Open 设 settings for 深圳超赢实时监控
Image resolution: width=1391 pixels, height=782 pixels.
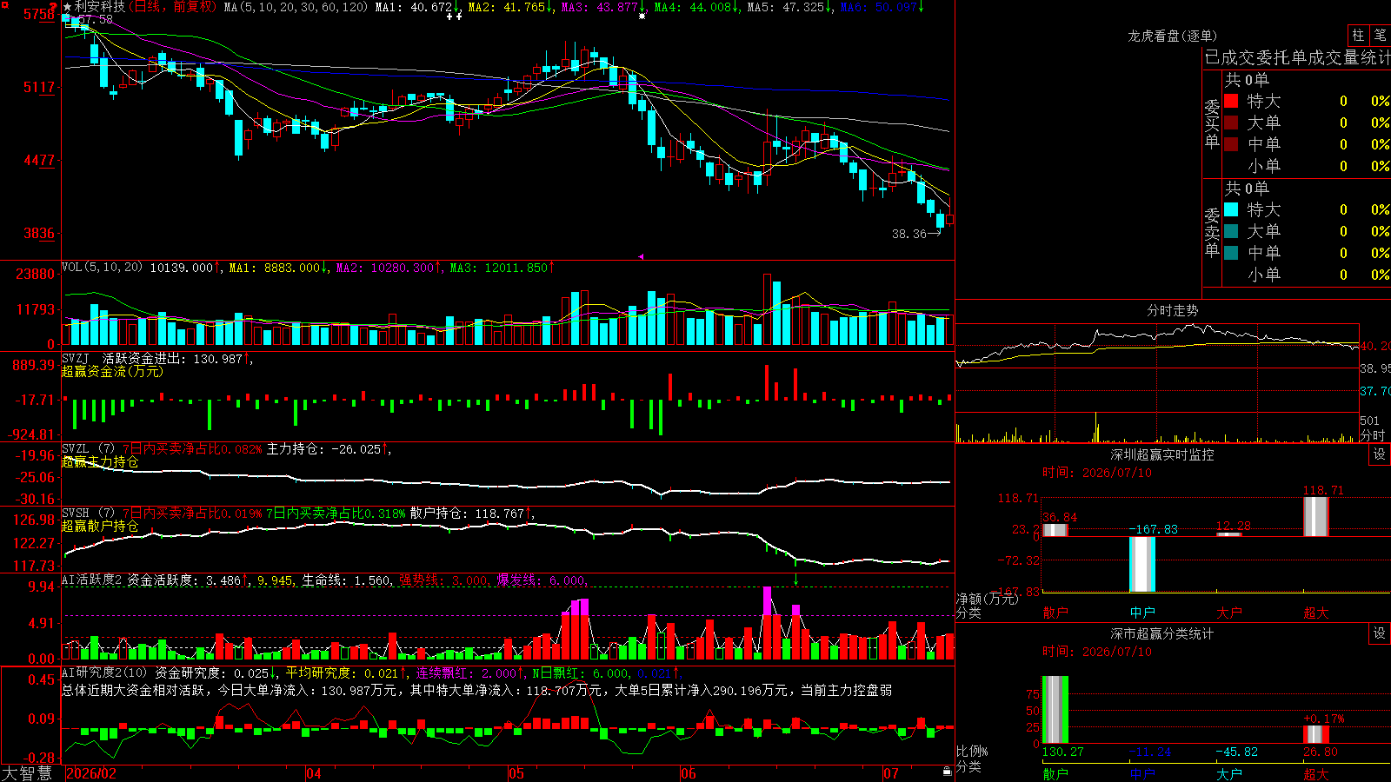[1380, 454]
